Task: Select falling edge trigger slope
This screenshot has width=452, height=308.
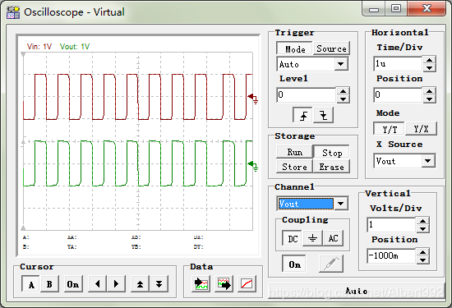Action: 324,115
